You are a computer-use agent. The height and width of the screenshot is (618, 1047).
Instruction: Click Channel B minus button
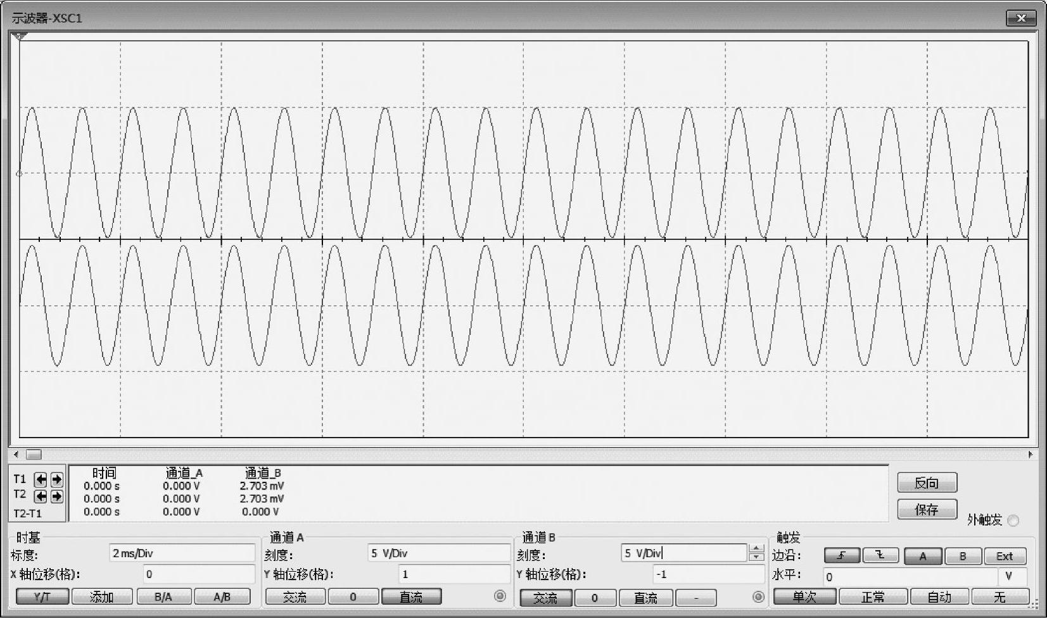coord(696,598)
